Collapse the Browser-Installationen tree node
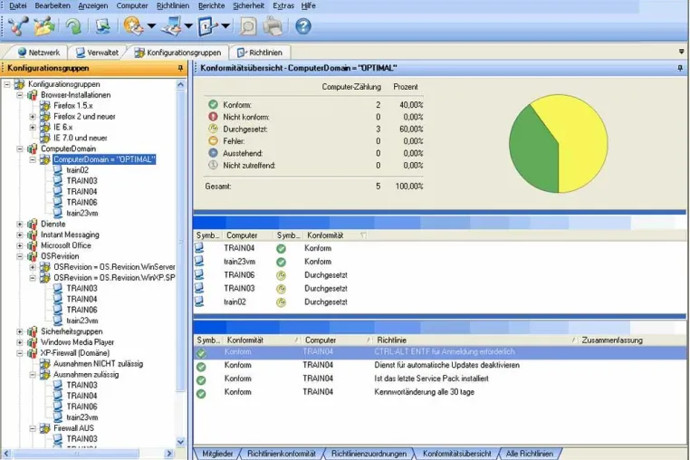 (x=20, y=95)
